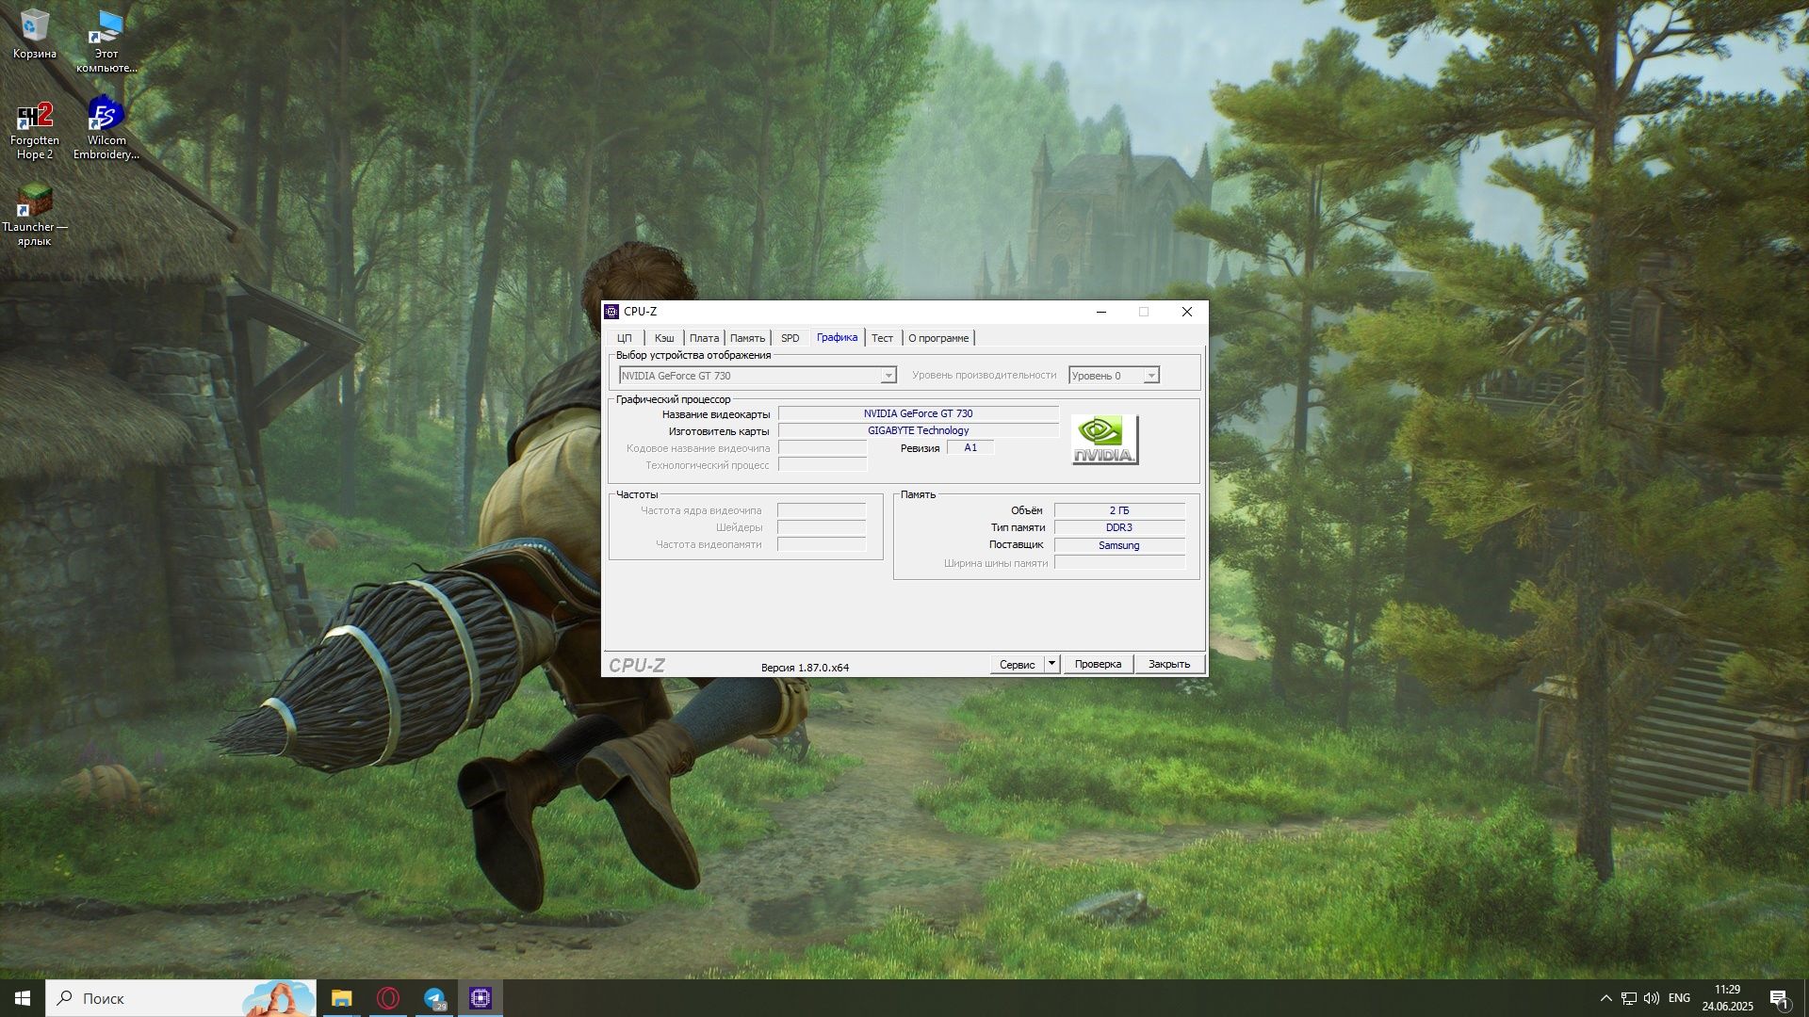Click the CPU-Z title bar app icon
Screen dimensions: 1809x1017
click(x=611, y=312)
